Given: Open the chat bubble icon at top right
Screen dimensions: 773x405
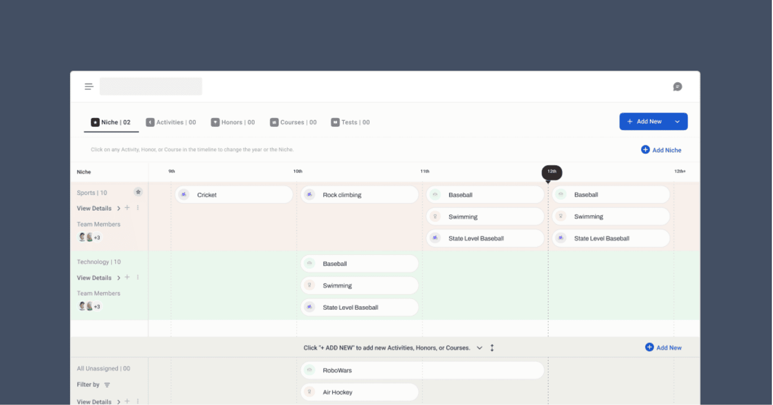Looking at the screenshot, I should coord(677,87).
